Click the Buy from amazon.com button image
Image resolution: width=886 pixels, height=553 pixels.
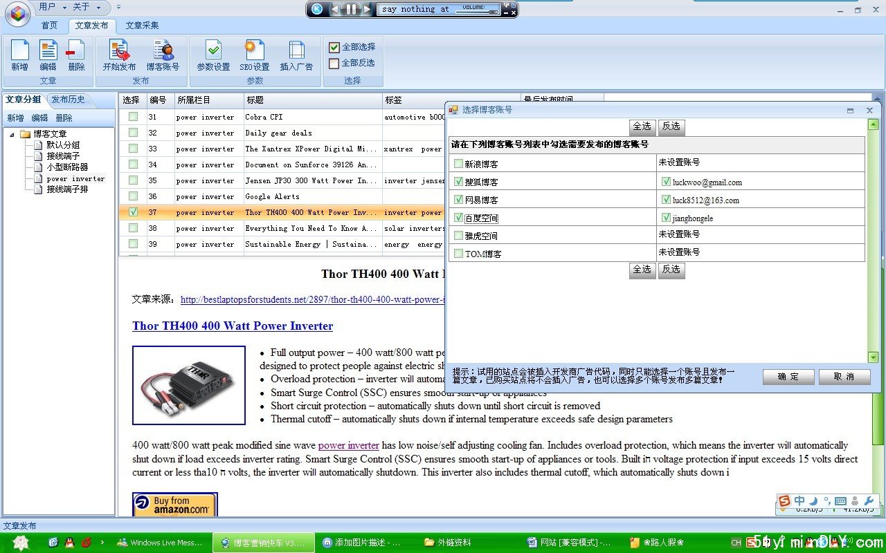coord(175,505)
